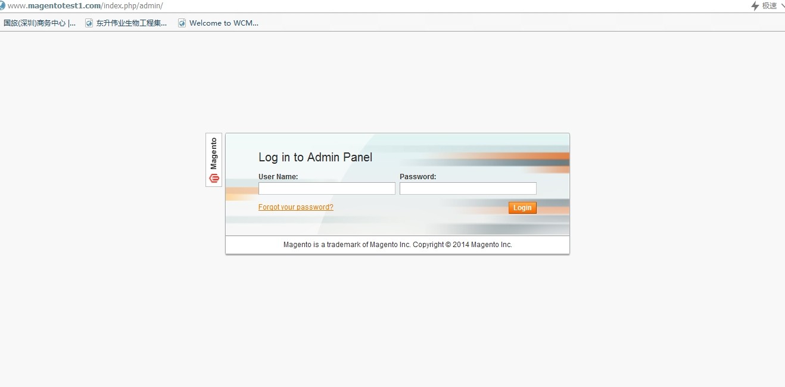
Task: Click the vertical Magento text tab
Action: 214,154
